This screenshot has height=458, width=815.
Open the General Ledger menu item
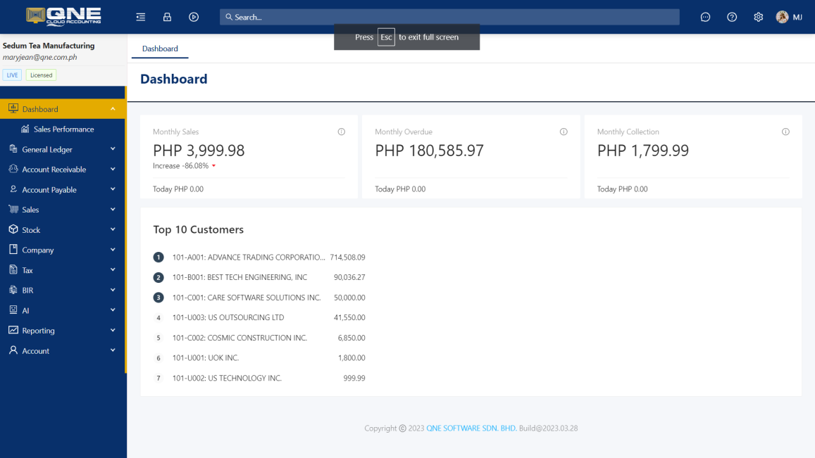click(63, 150)
